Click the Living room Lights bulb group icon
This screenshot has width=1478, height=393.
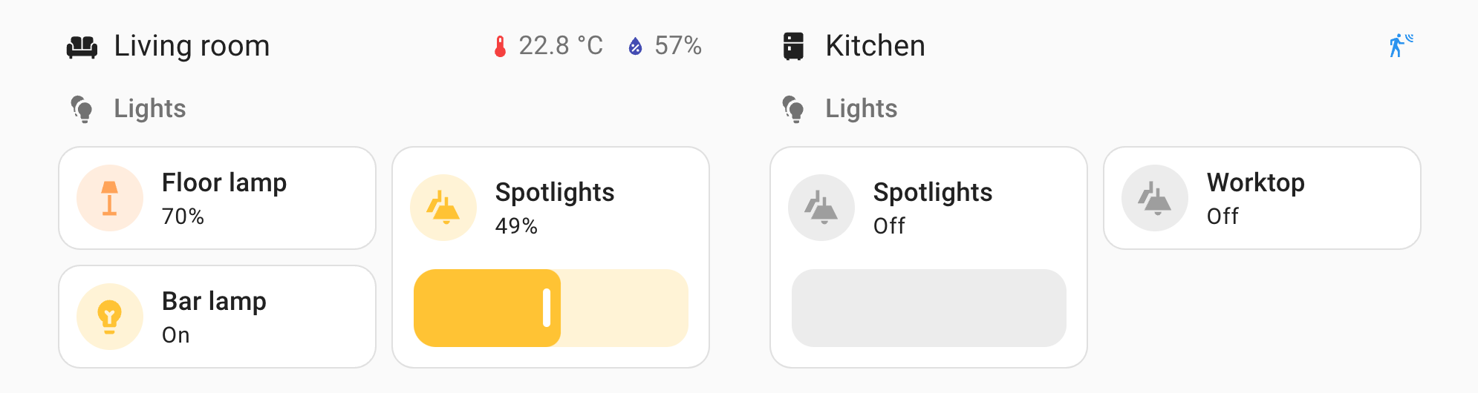82,109
